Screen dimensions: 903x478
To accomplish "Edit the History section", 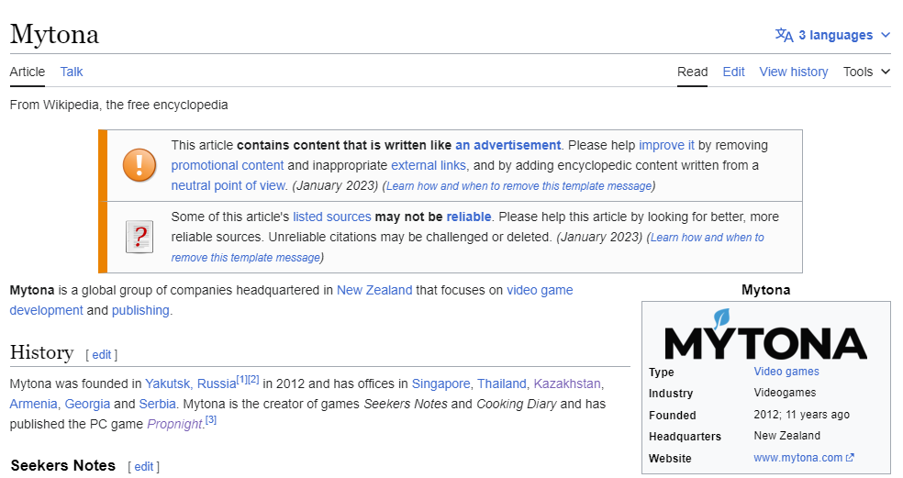I will tap(101, 355).
